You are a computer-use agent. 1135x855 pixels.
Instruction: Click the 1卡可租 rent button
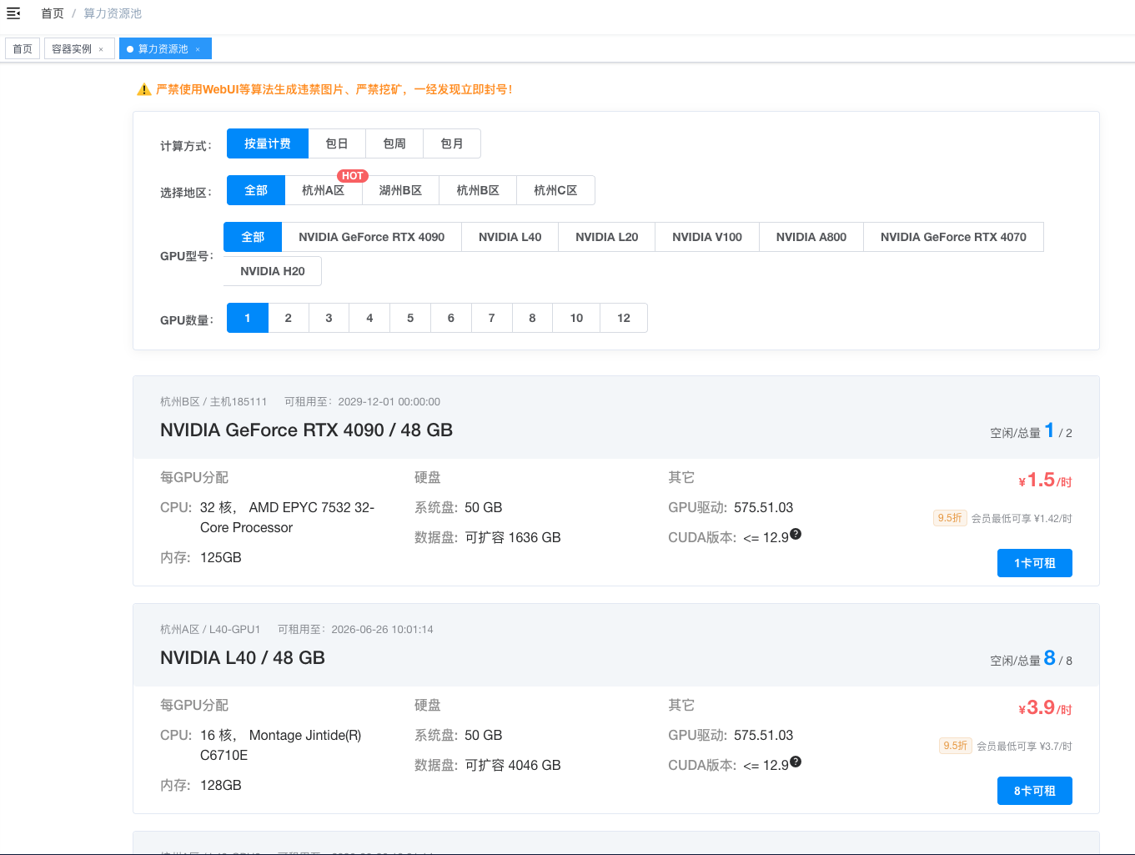coord(1035,563)
